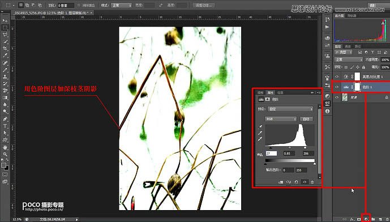The image size is (390, 222).
Task: Click the shadow input field showing 27
Action: tap(271, 153)
